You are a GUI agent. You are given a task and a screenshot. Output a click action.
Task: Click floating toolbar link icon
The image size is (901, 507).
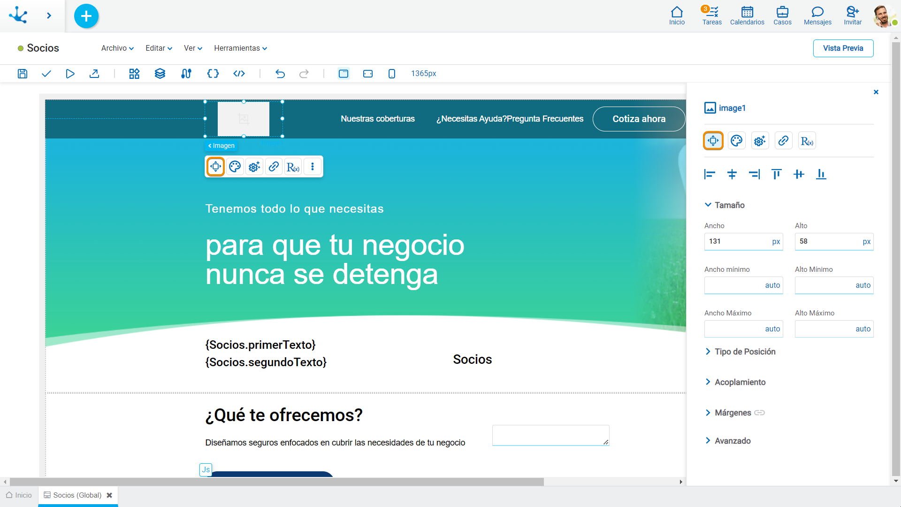point(274,167)
